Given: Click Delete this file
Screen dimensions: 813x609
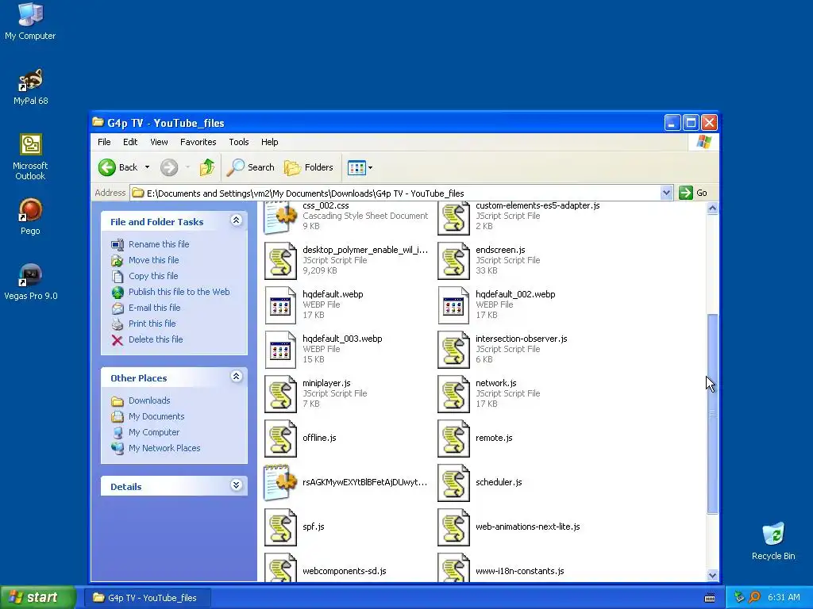Looking at the screenshot, I should (156, 339).
